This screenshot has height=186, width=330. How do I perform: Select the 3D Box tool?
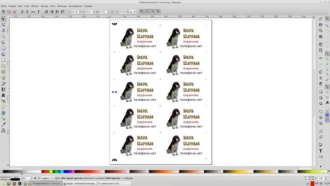click(3, 54)
